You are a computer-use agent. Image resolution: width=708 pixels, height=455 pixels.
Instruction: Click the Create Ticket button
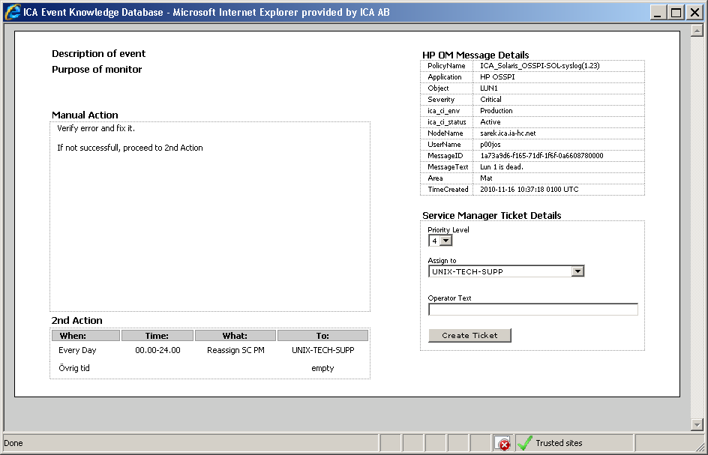(x=469, y=335)
